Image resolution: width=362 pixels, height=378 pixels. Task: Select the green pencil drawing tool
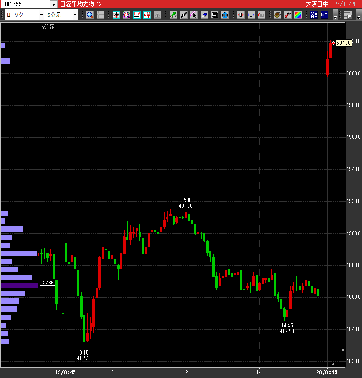(173, 15)
